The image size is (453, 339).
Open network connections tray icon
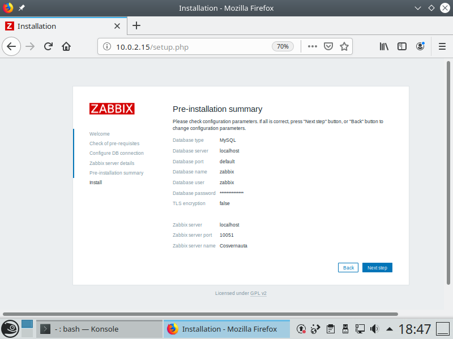click(360, 329)
